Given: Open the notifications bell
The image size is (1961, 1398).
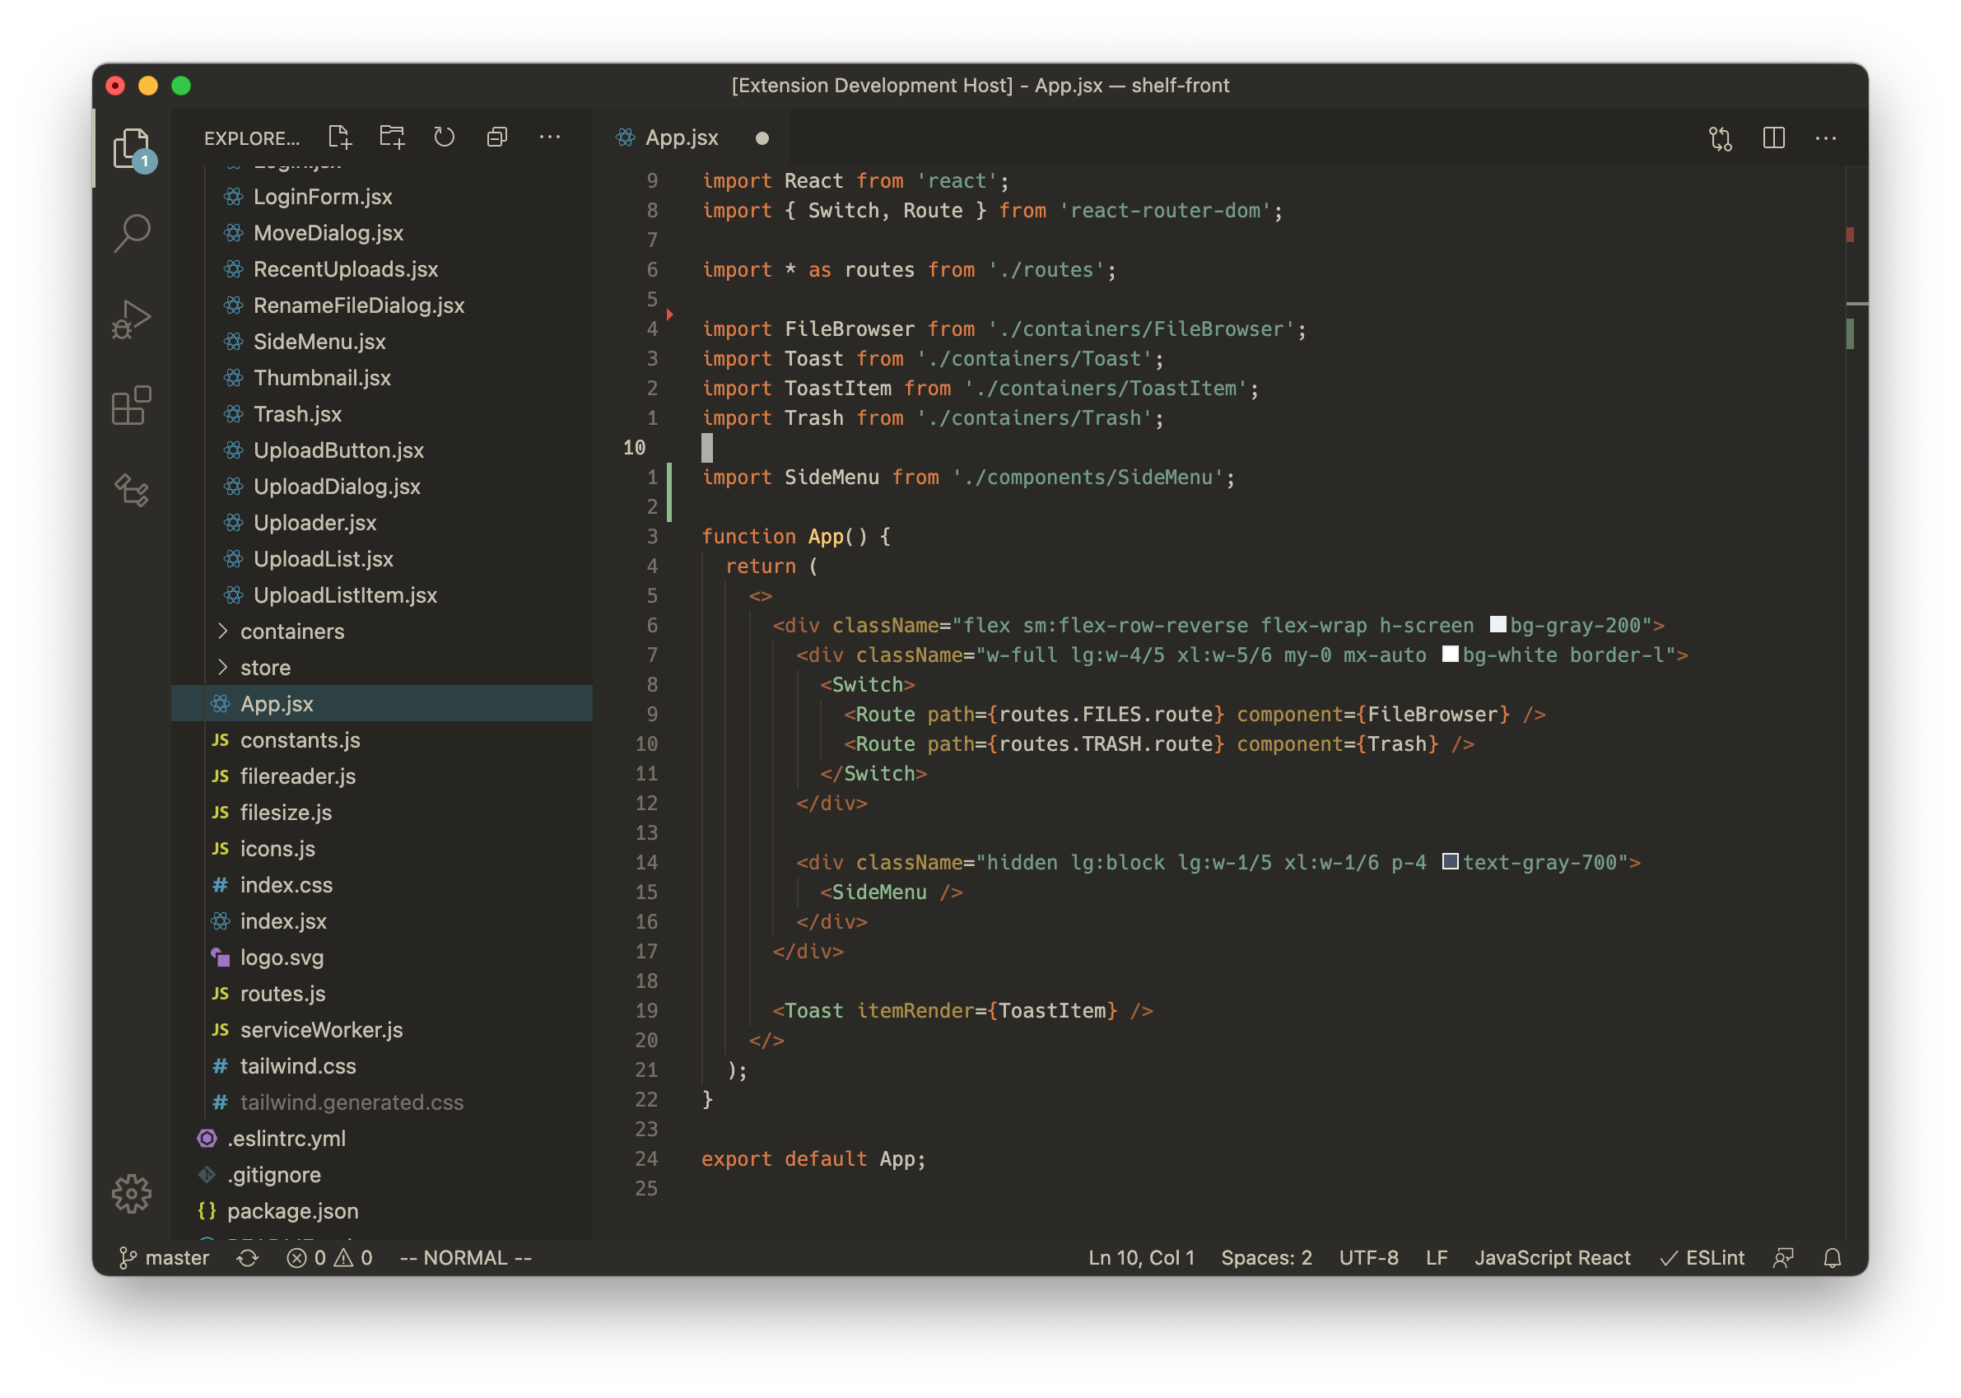Looking at the screenshot, I should 1832,1257.
